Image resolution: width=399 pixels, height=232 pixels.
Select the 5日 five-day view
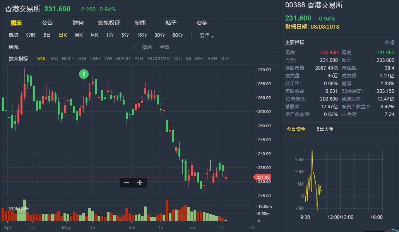click(47, 35)
